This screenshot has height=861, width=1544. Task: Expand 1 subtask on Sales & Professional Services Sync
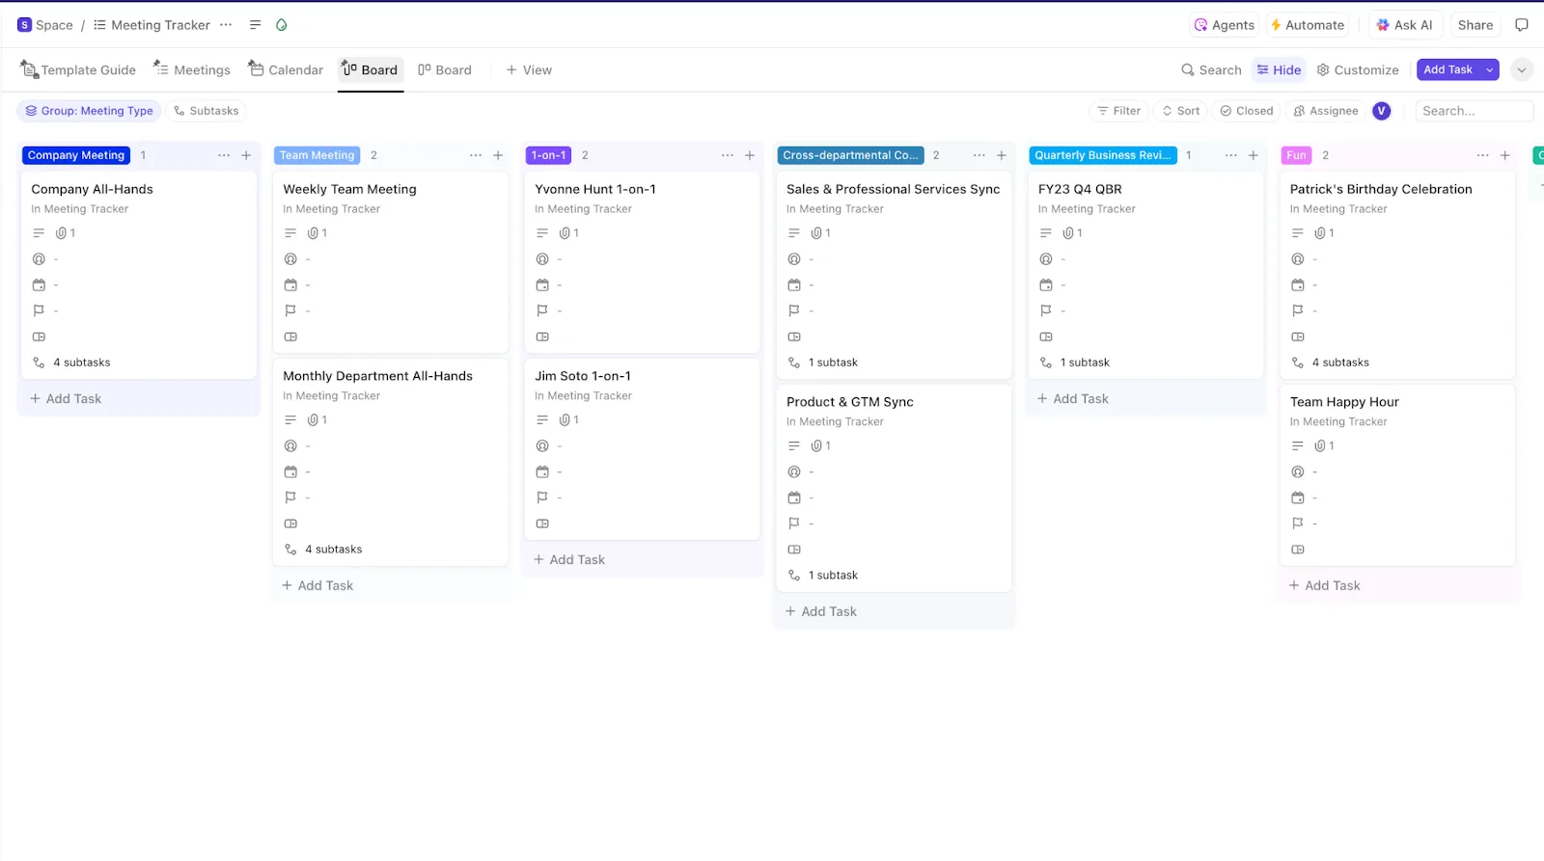(x=822, y=363)
